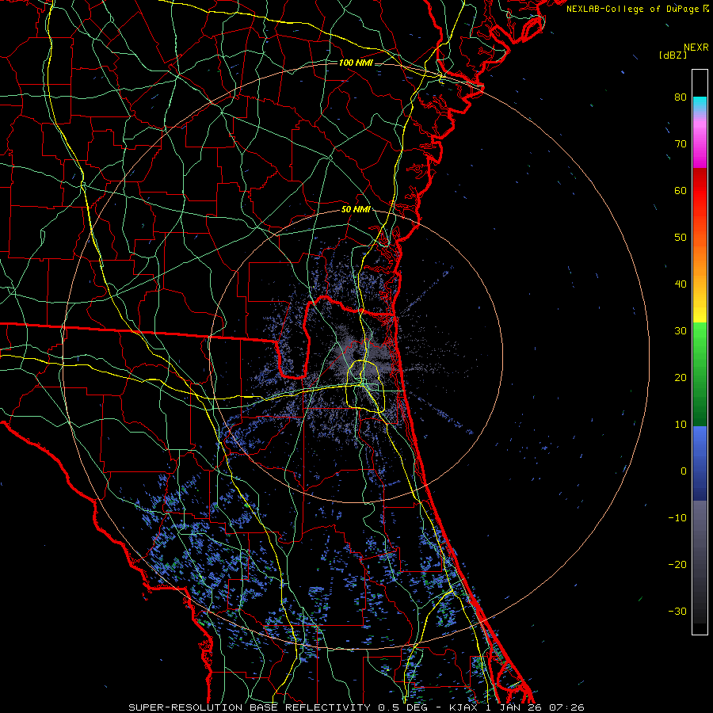Select the red 60 dBZ color band
The width and height of the screenshot is (713, 713).
click(700, 191)
